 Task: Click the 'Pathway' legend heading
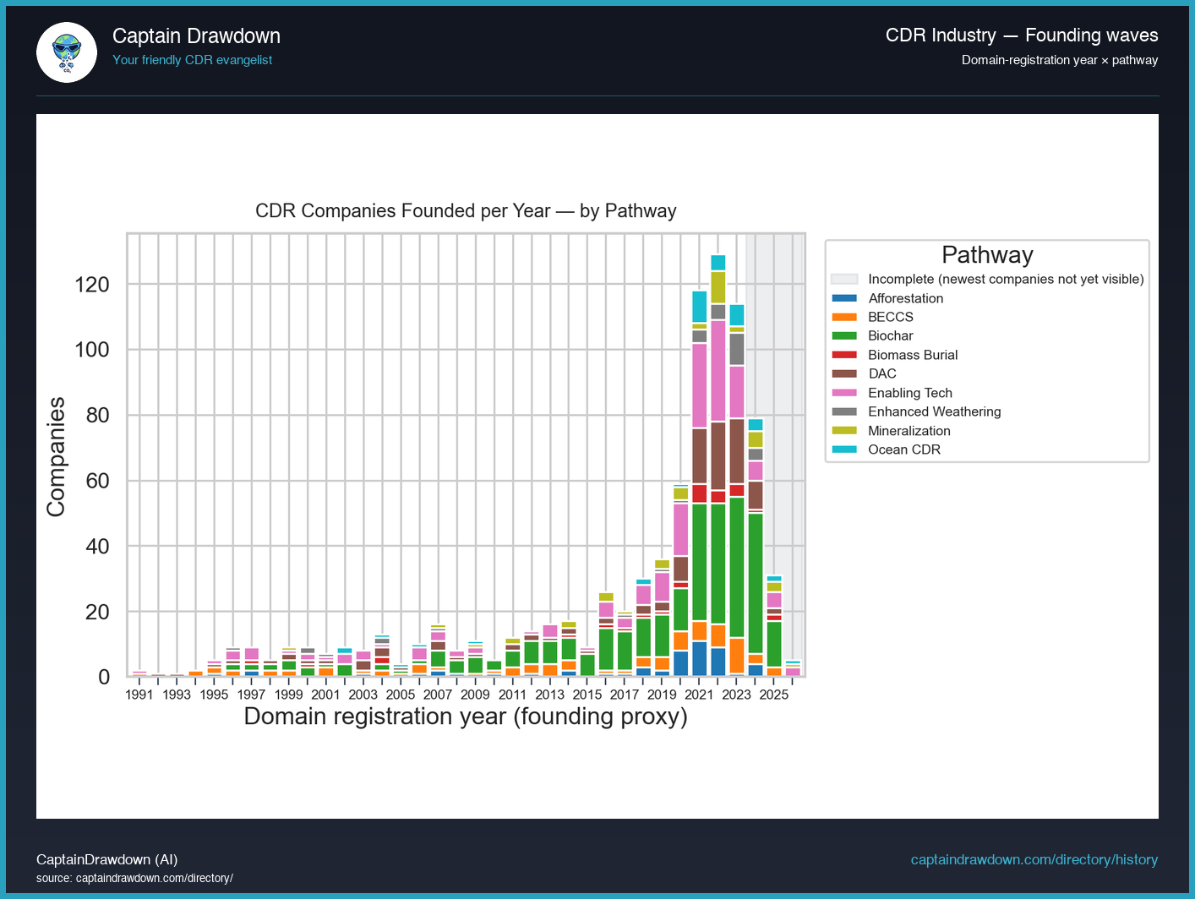(987, 255)
